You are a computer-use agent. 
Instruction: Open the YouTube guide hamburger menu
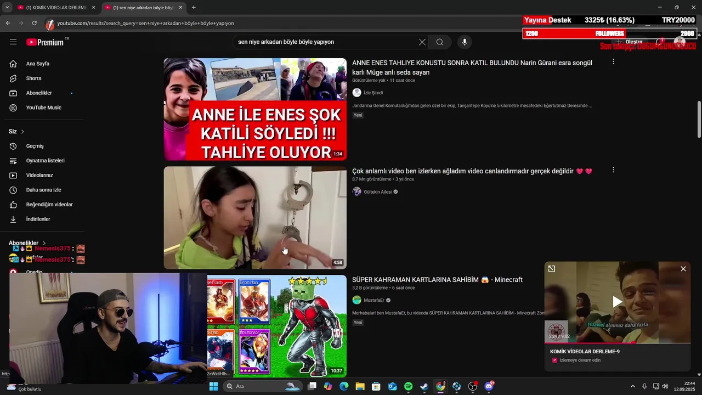click(13, 42)
